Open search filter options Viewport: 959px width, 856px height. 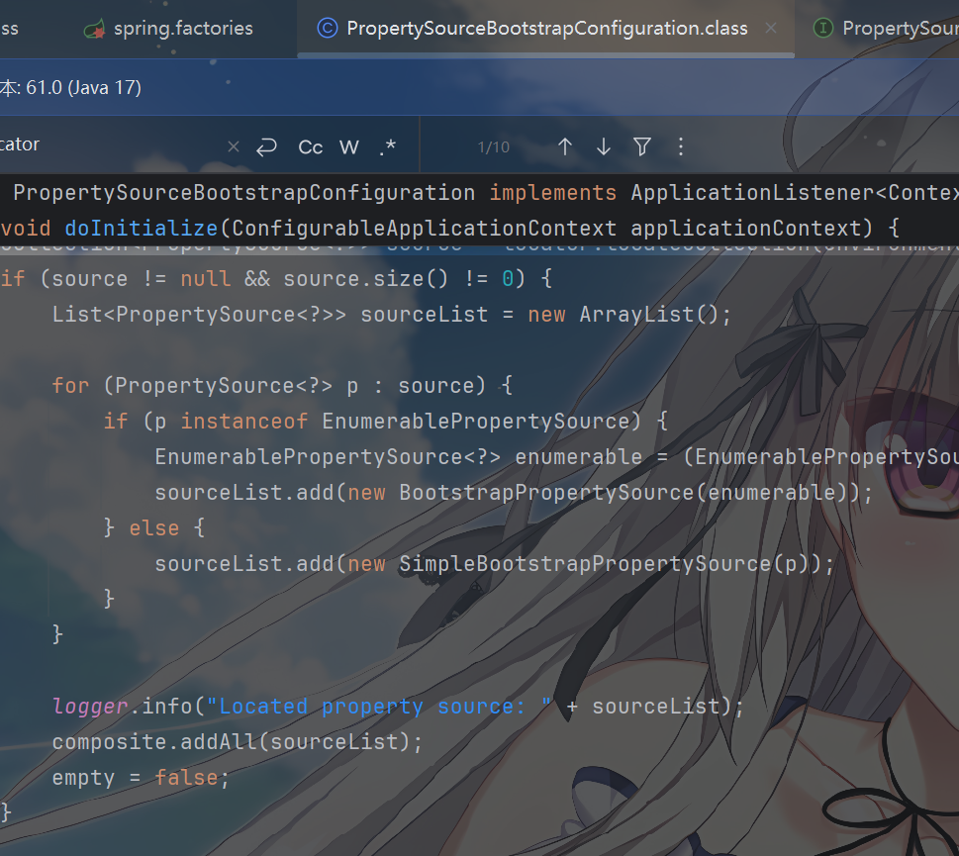click(x=642, y=146)
